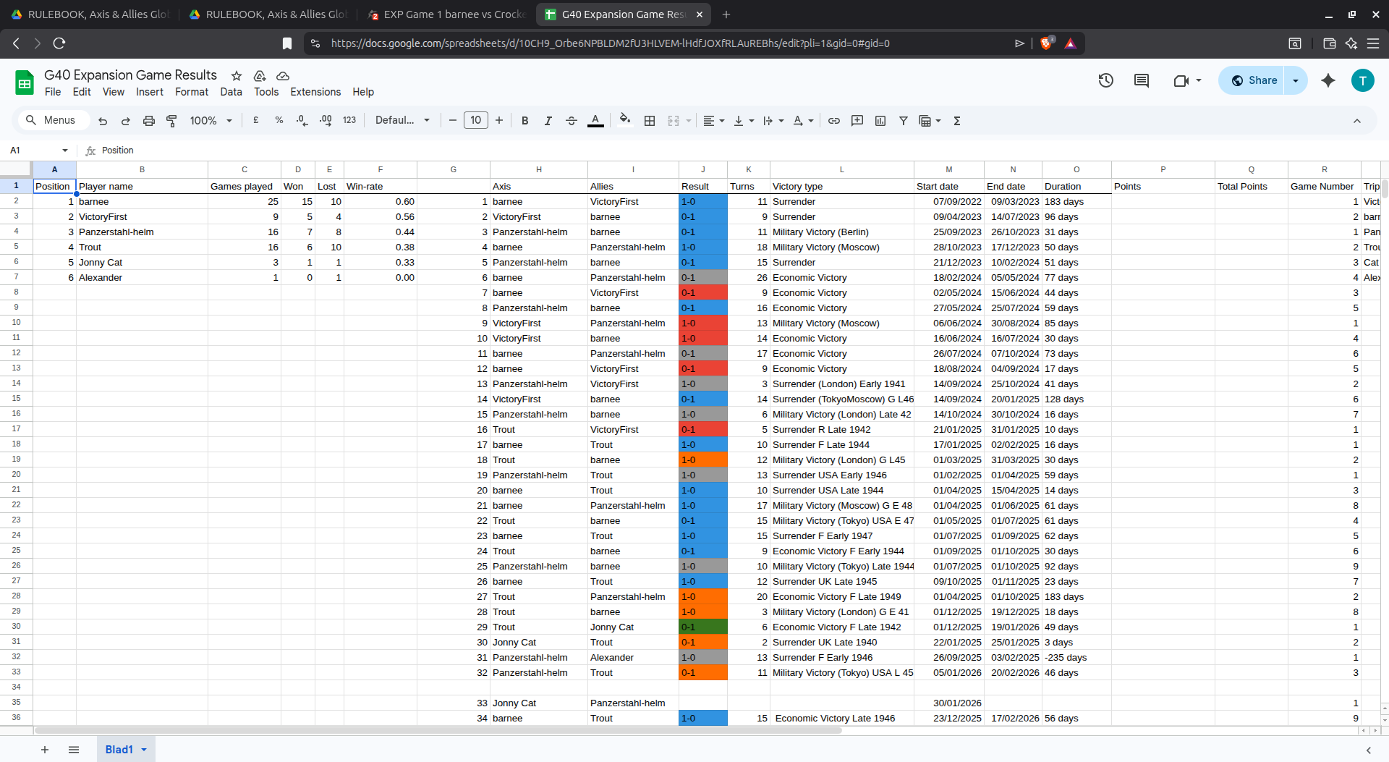The width and height of the screenshot is (1389, 762).
Task: Open the zoom level dropdown
Action: pyautogui.click(x=210, y=121)
